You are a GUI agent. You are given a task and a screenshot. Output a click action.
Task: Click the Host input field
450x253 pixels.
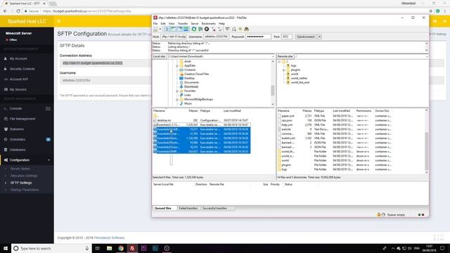[174, 37]
